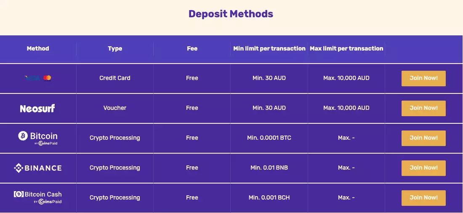Click the Deposit Methods heading
This screenshot has height=213, width=463.
coord(231,14)
